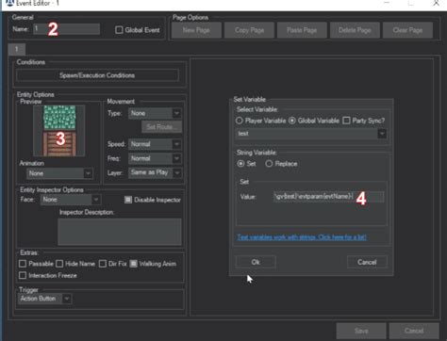
Task: Switch to page tab 1
Action: (x=17, y=49)
